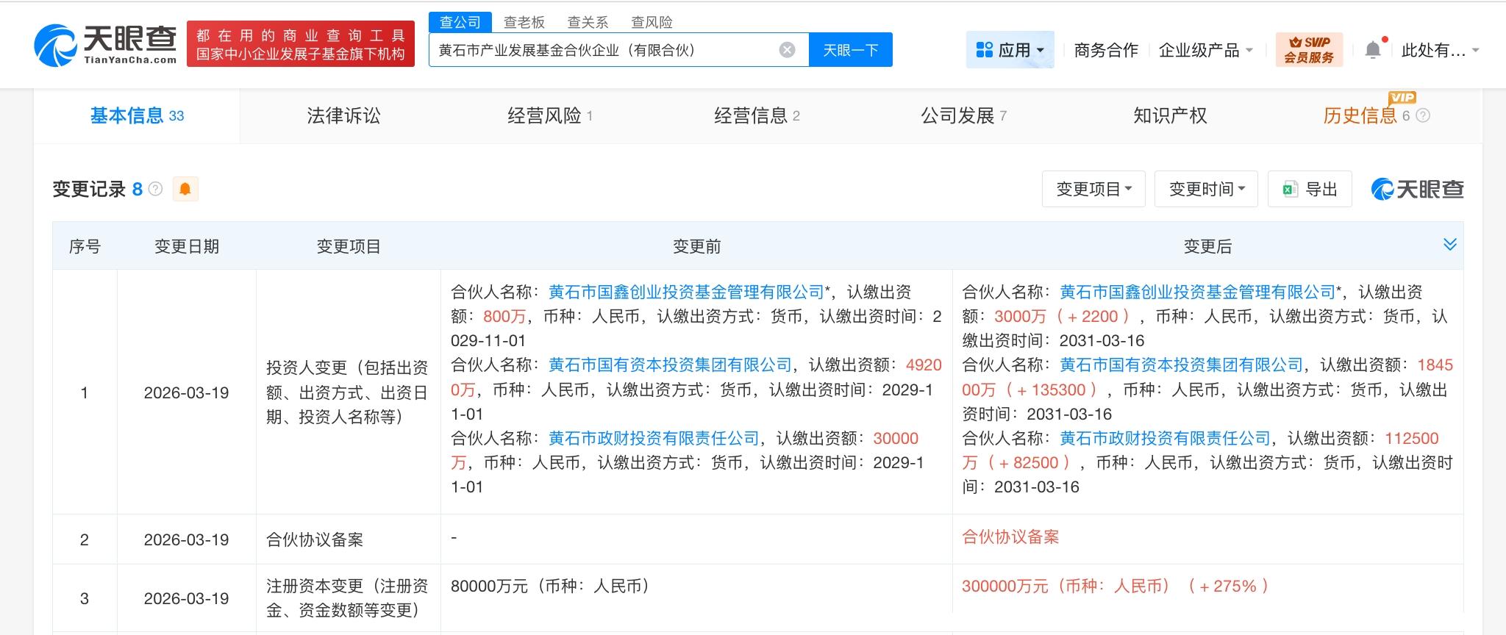1506x635 pixels.
Task: Click the 变更项目 column header
Action: 349,246
